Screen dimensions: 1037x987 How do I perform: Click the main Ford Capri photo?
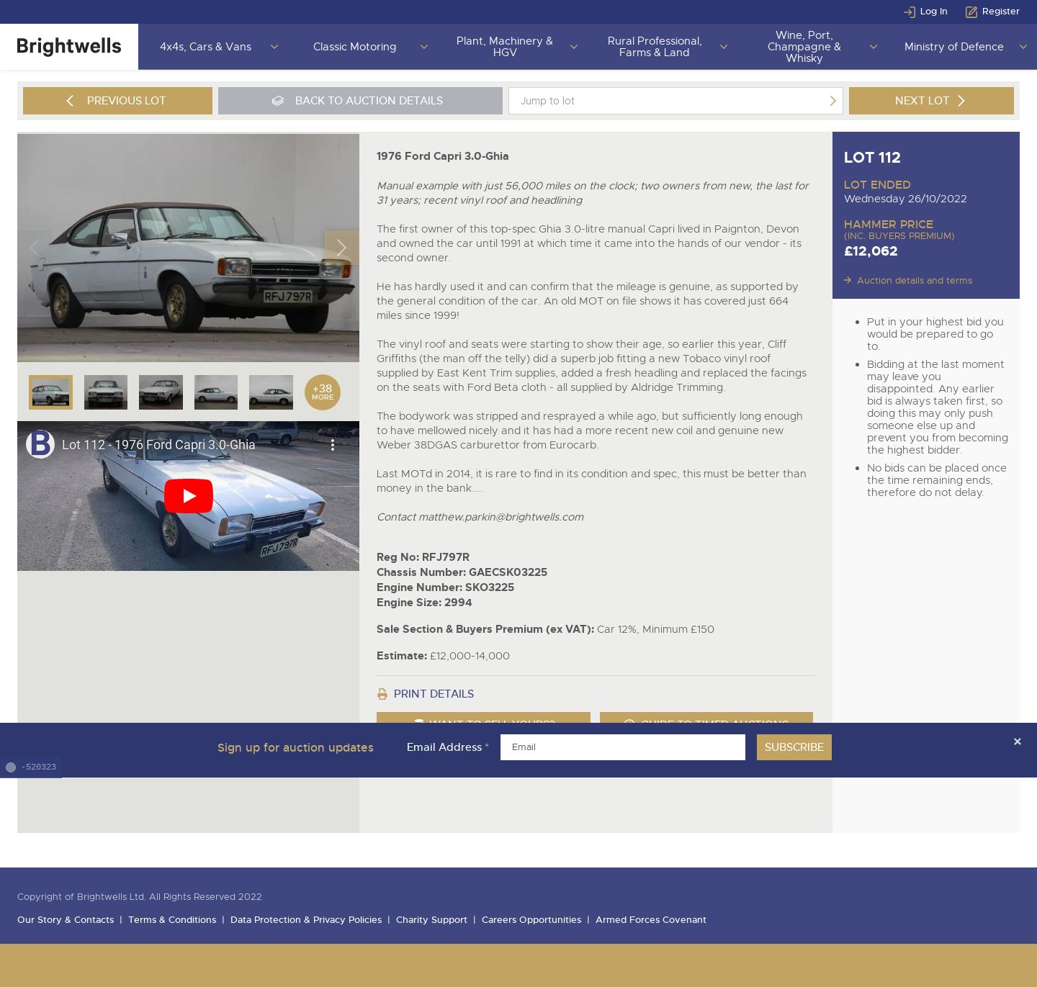[188, 248]
